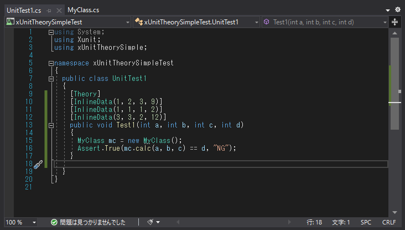Click InlineData(3, 3, 2, 12) on line 12
The image size is (405, 230).
[x=118, y=117]
